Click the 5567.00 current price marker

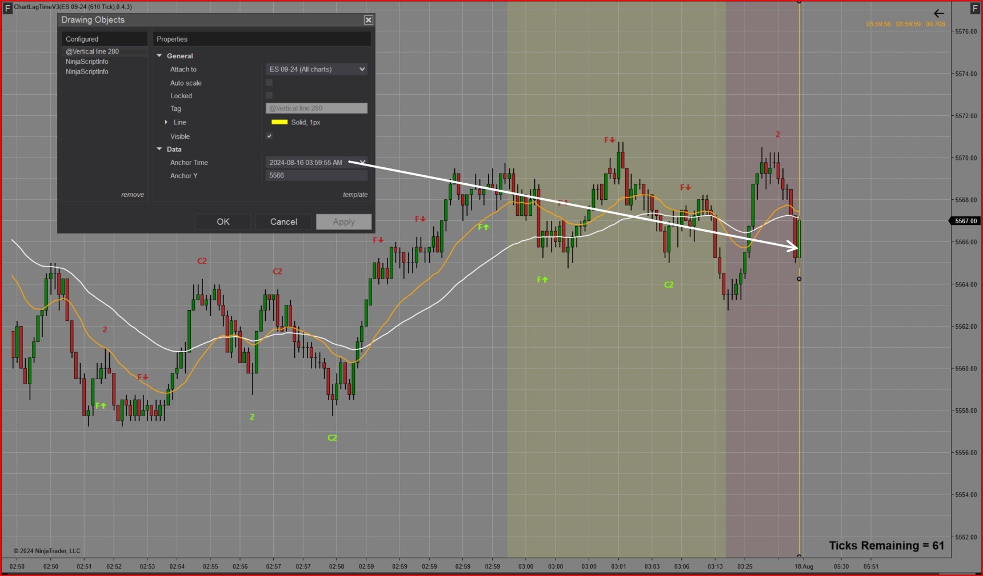coord(964,221)
